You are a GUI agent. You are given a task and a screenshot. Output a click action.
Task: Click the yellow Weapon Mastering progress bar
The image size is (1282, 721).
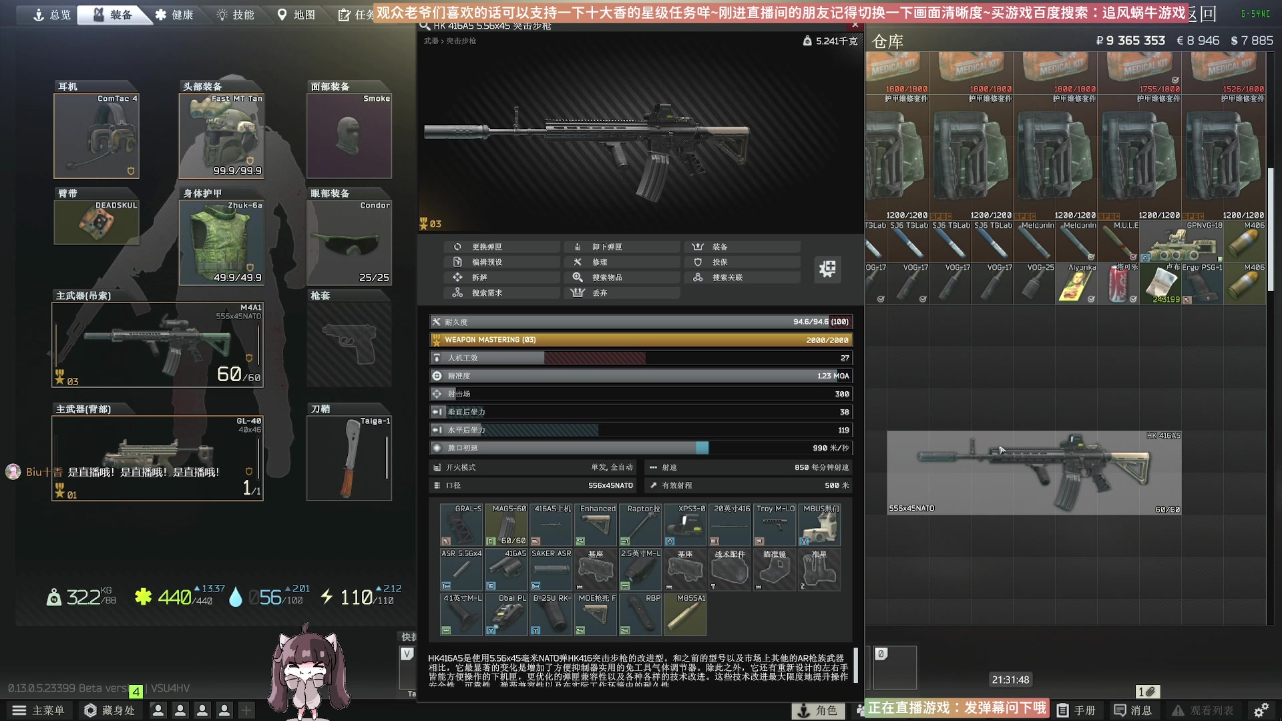tap(640, 340)
